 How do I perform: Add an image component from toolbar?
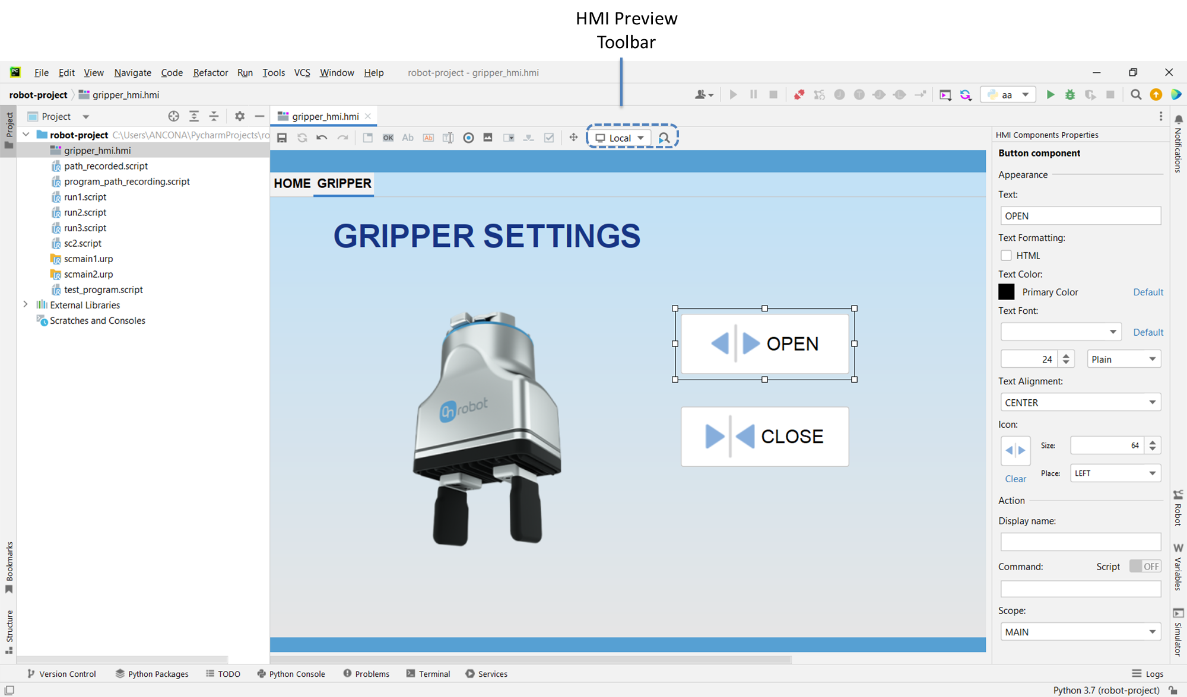tap(488, 138)
